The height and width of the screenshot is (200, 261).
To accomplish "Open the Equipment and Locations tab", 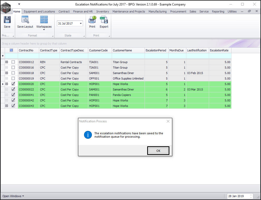I will pyautogui.click(x=39, y=11).
